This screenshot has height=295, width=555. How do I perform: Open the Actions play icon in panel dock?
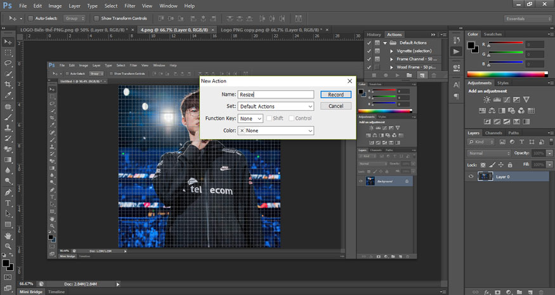click(457, 52)
